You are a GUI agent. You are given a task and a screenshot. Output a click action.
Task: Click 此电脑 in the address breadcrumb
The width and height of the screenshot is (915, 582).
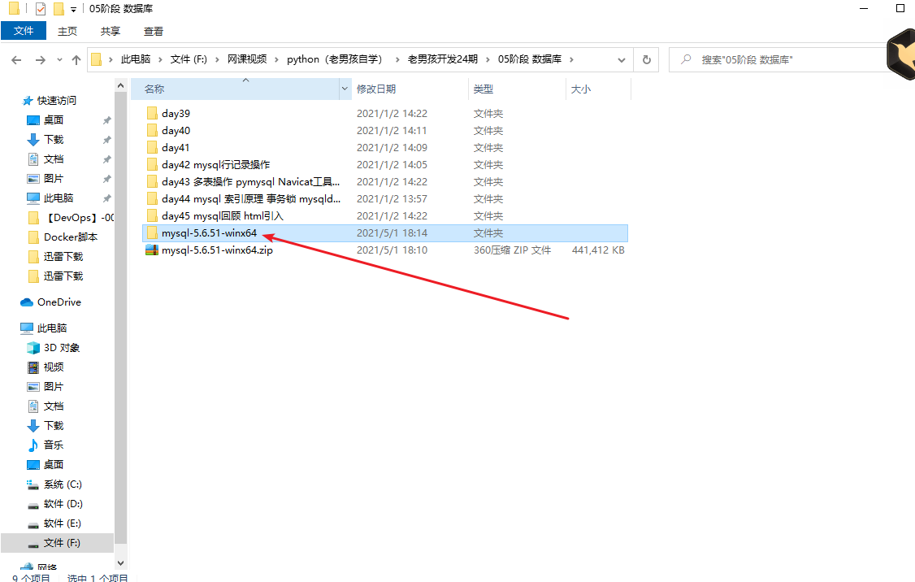tap(136, 59)
